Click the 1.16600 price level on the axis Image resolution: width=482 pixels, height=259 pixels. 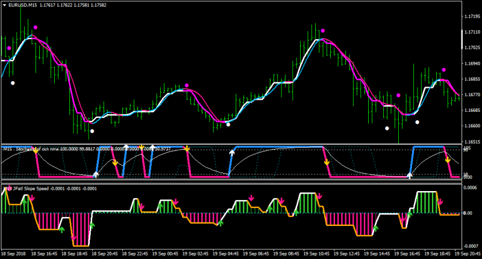point(472,126)
